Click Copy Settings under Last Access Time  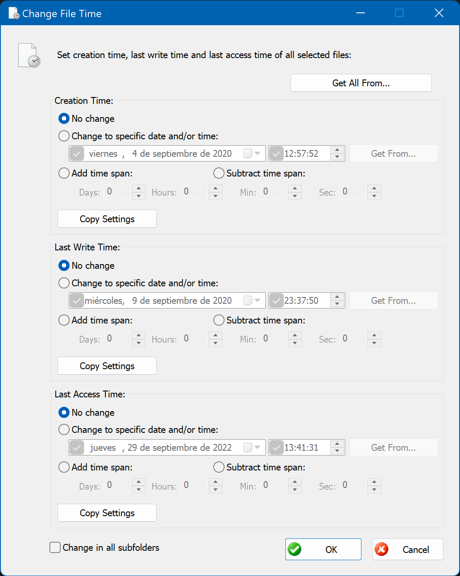click(x=107, y=513)
